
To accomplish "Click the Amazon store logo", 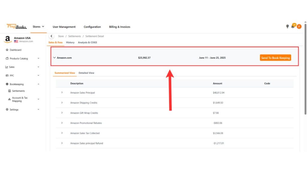I will [7, 39].
